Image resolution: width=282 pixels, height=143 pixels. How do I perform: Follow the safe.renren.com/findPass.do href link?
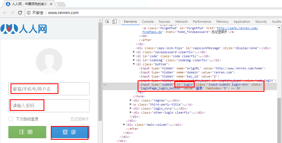coord(200,30)
